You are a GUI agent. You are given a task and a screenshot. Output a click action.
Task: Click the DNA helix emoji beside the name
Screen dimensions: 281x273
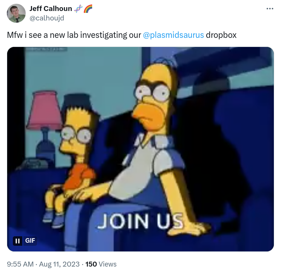tap(78, 9)
